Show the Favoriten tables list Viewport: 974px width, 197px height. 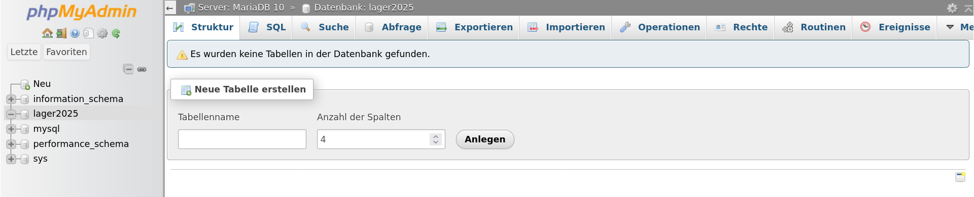[66, 52]
